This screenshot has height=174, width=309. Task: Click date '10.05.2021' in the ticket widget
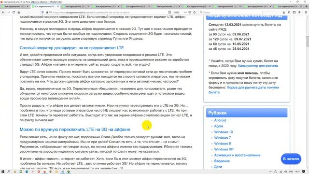[241, 44]
